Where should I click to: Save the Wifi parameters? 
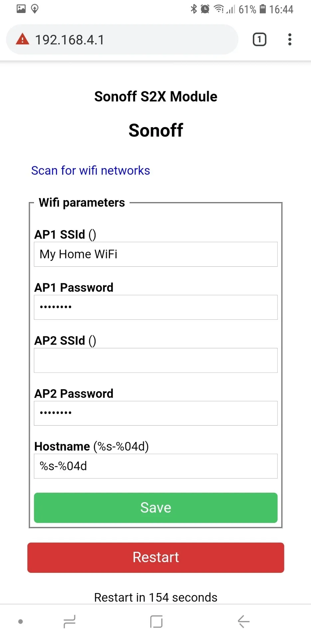(x=155, y=507)
